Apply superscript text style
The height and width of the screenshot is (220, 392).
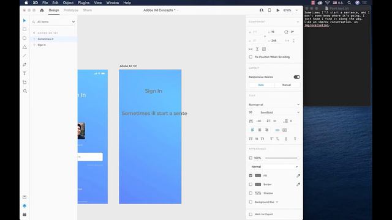271,139
